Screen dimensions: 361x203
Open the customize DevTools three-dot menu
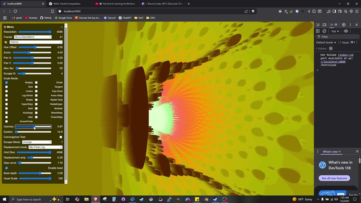point(350,25)
